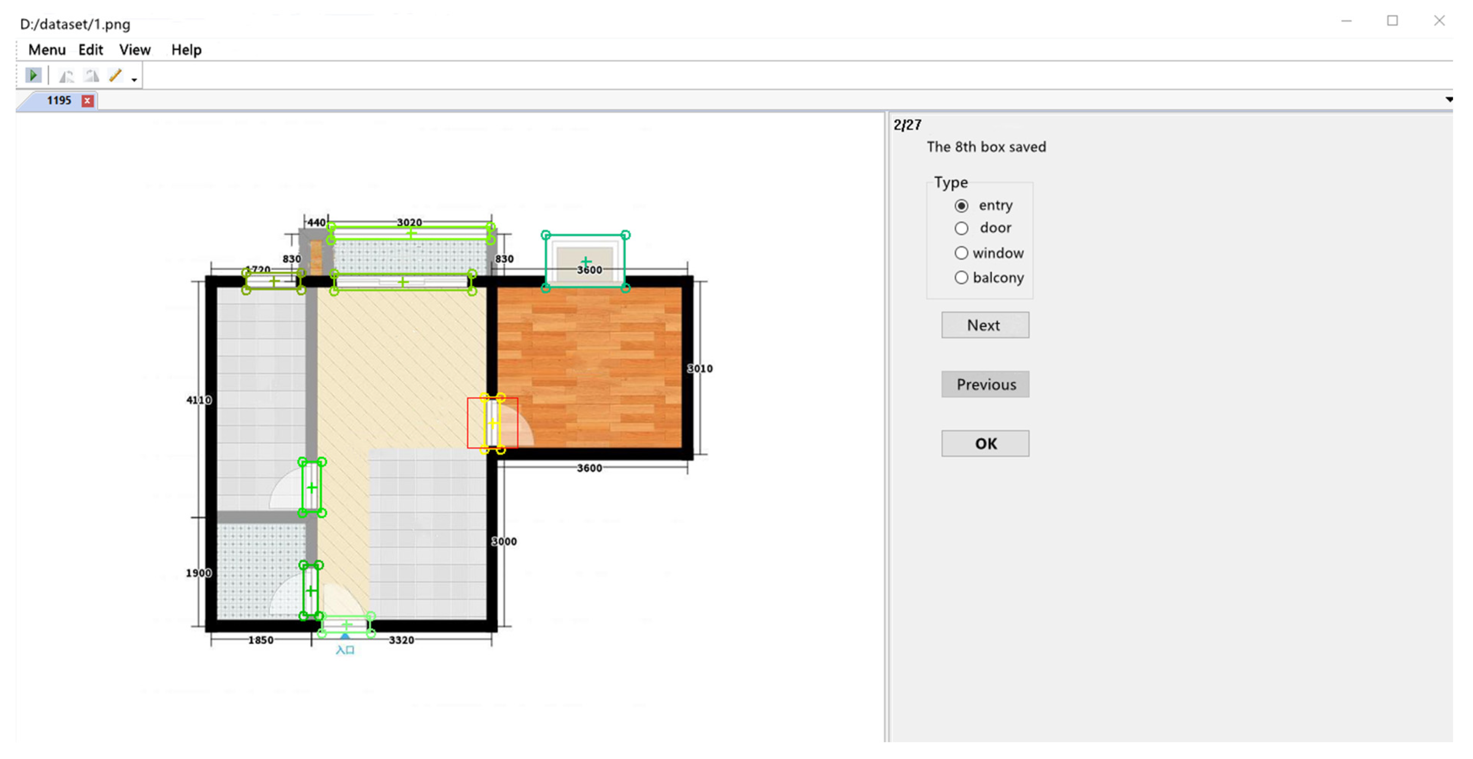The image size is (1473, 759).
Task: Open the View menu
Action: pos(135,50)
